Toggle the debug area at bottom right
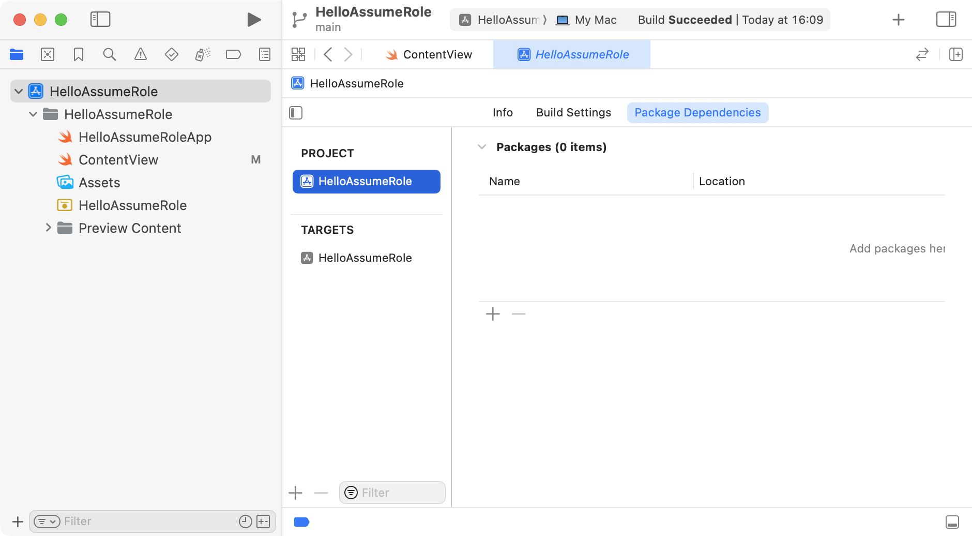 pyautogui.click(x=952, y=522)
